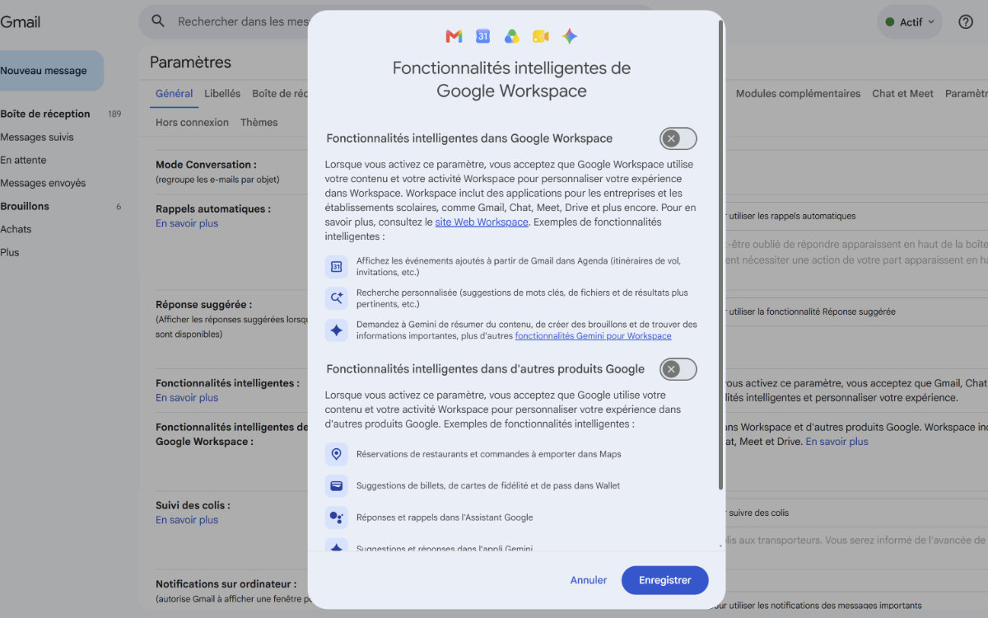Click the Google Drive icon in dialog header

tap(511, 36)
